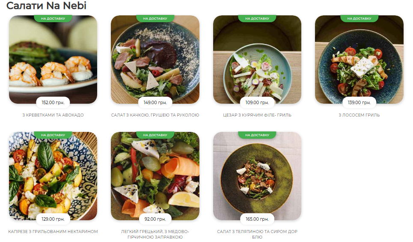
Task: Click the 165.00 грн. price button
Action: click(x=257, y=219)
